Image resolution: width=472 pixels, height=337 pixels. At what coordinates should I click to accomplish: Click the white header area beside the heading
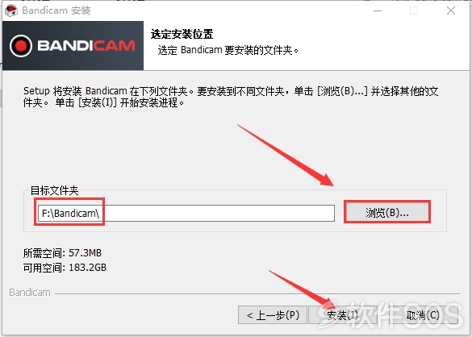click(x=376, y=45)
